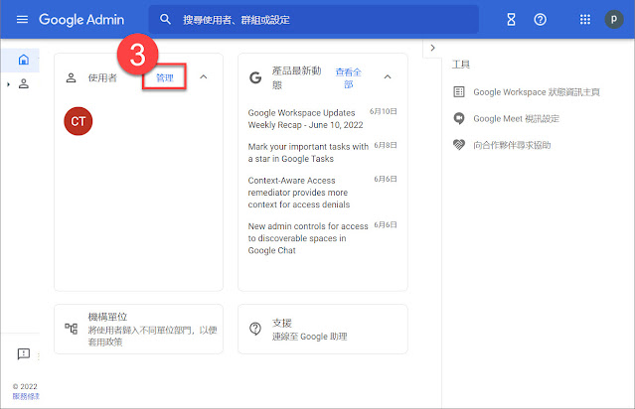Open Google Workspace 狀態資訊主頁
635x409 pixels.
537,92
